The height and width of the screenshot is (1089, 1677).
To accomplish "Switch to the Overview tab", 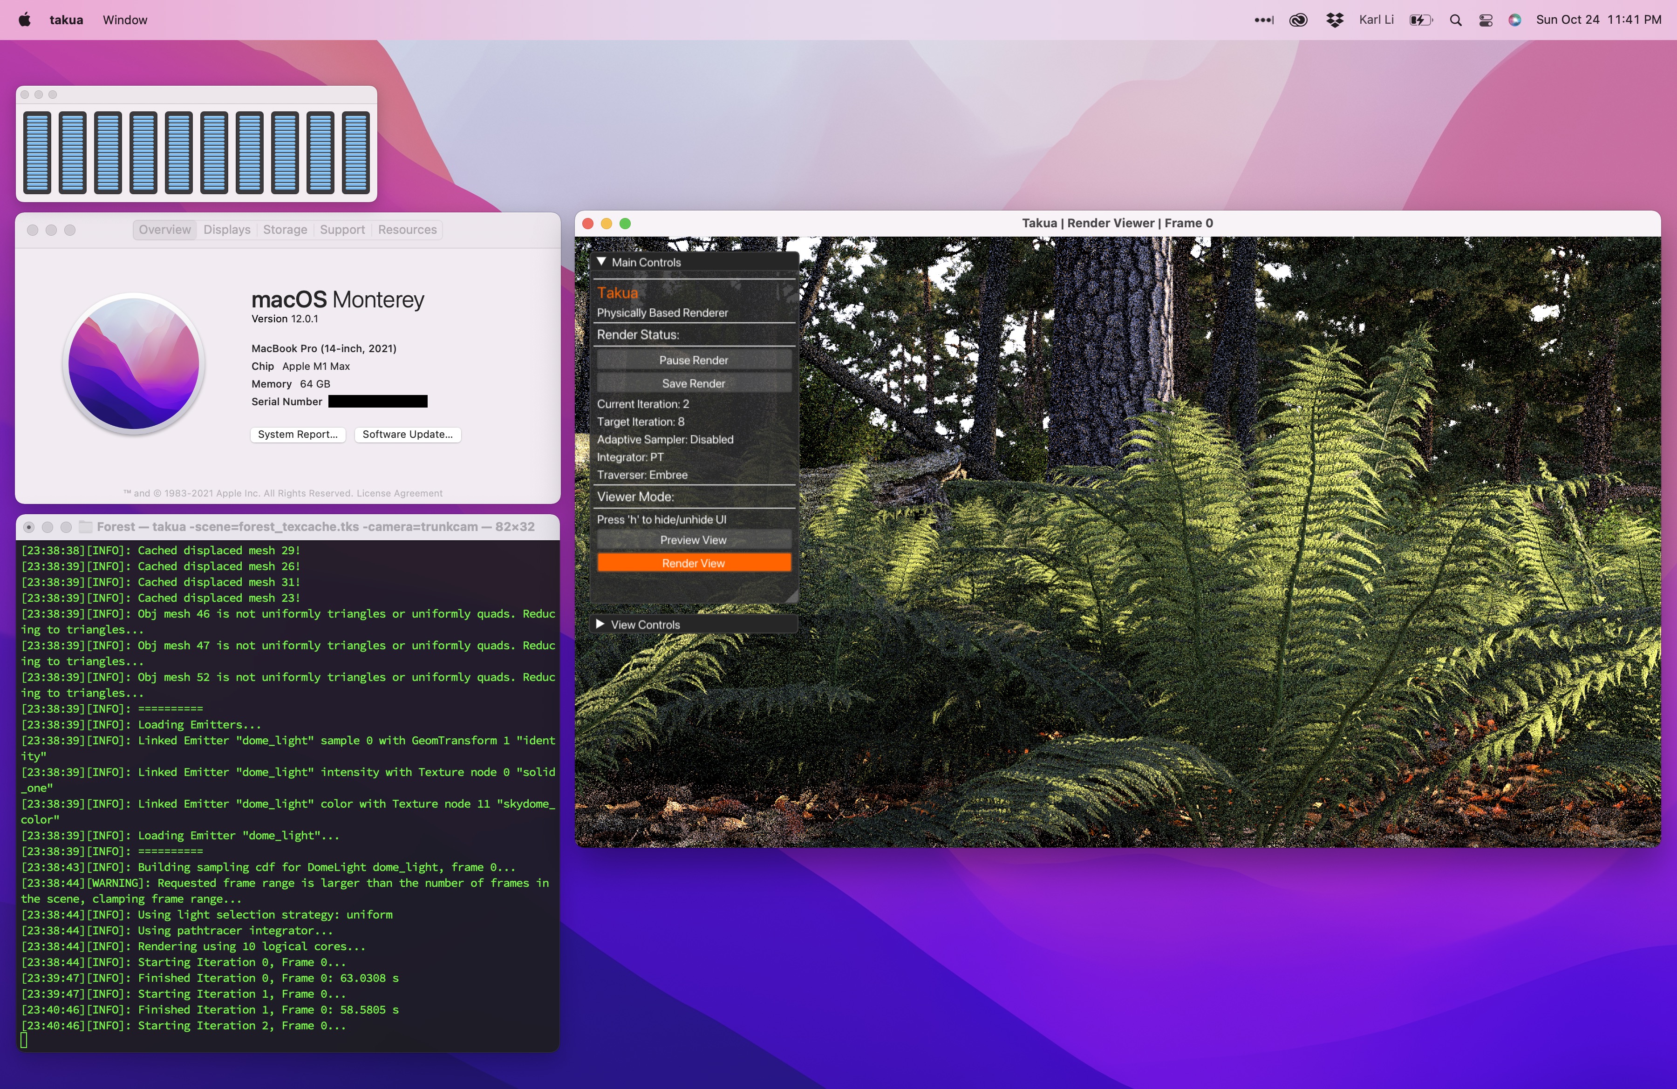I will (164, 230).
